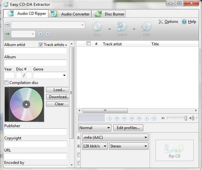Click into the Album artist field

(x=36, y=51)
